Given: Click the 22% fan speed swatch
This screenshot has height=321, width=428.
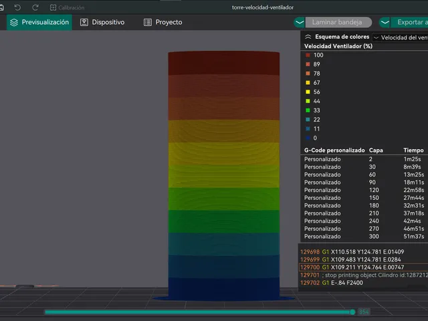Looking at the screenshot, I should pyautogui.click(x=308, y=120).
